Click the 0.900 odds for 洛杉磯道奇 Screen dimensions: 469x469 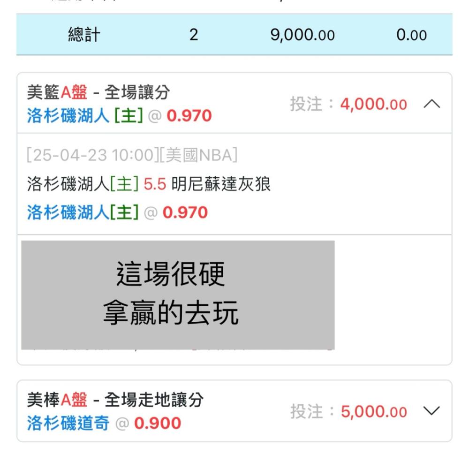pos(158,423)
